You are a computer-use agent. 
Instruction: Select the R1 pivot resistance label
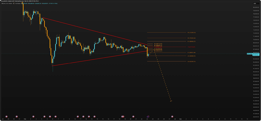click(191, 41)
